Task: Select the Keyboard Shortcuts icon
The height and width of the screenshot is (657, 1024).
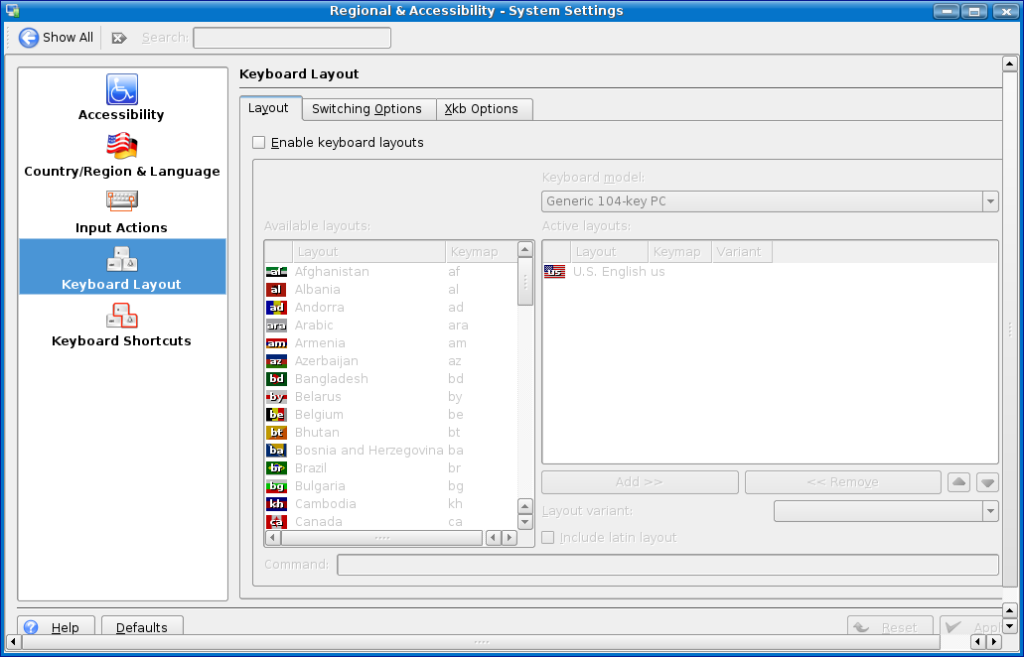Action: (122, 316)
